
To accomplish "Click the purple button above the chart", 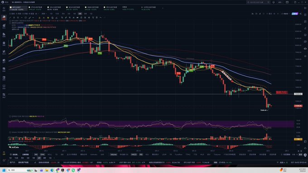I will point(295,14).
